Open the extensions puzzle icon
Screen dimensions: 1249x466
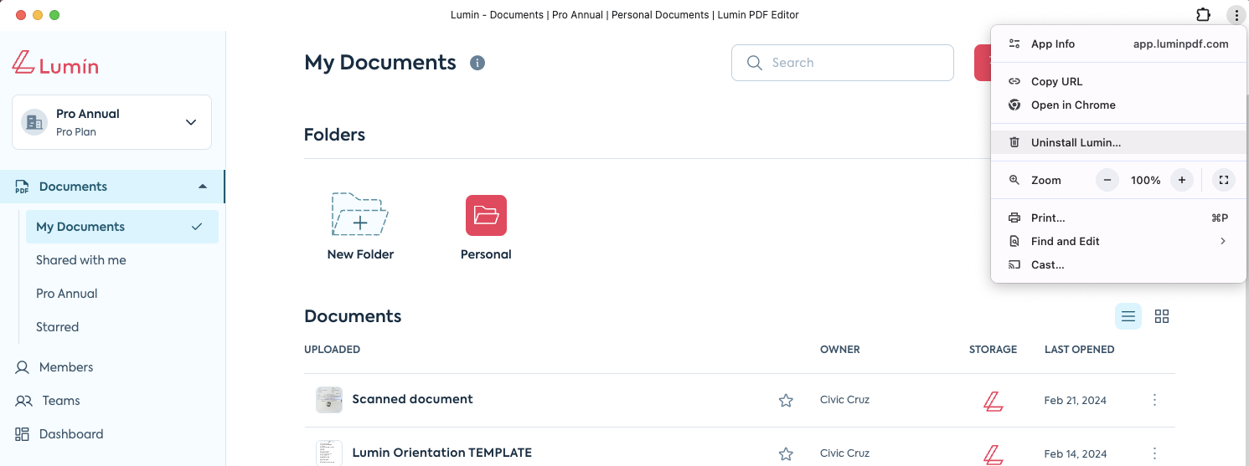pyautogui.click(x=1203, y=15)
